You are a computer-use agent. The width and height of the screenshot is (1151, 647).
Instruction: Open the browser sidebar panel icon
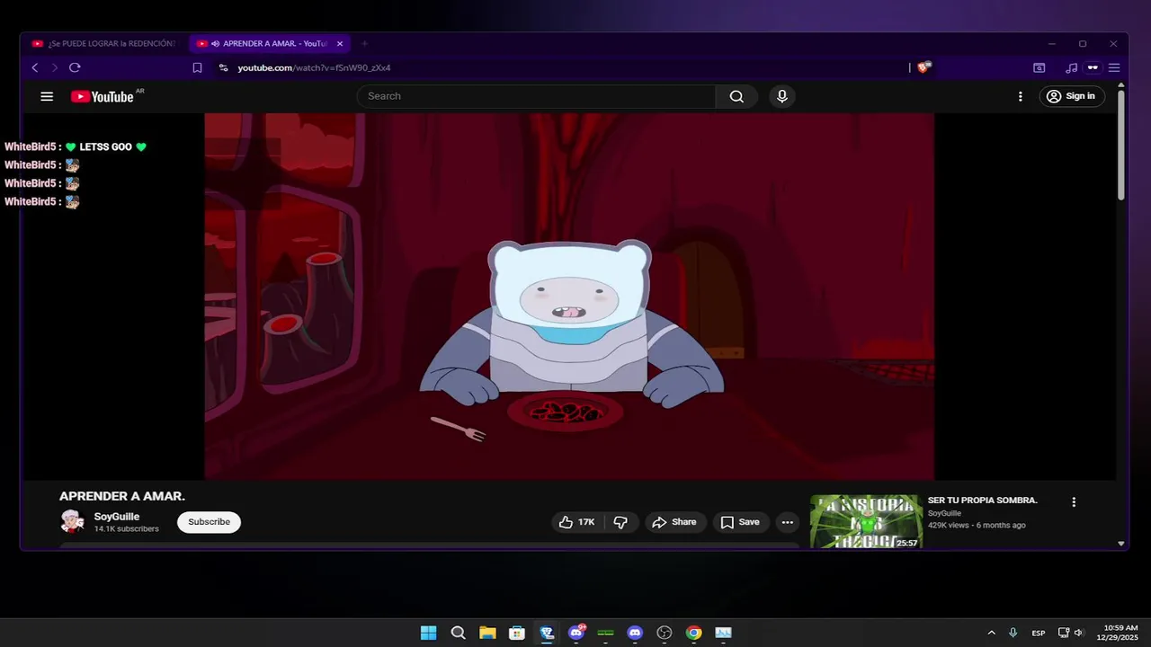[1039, 67]
